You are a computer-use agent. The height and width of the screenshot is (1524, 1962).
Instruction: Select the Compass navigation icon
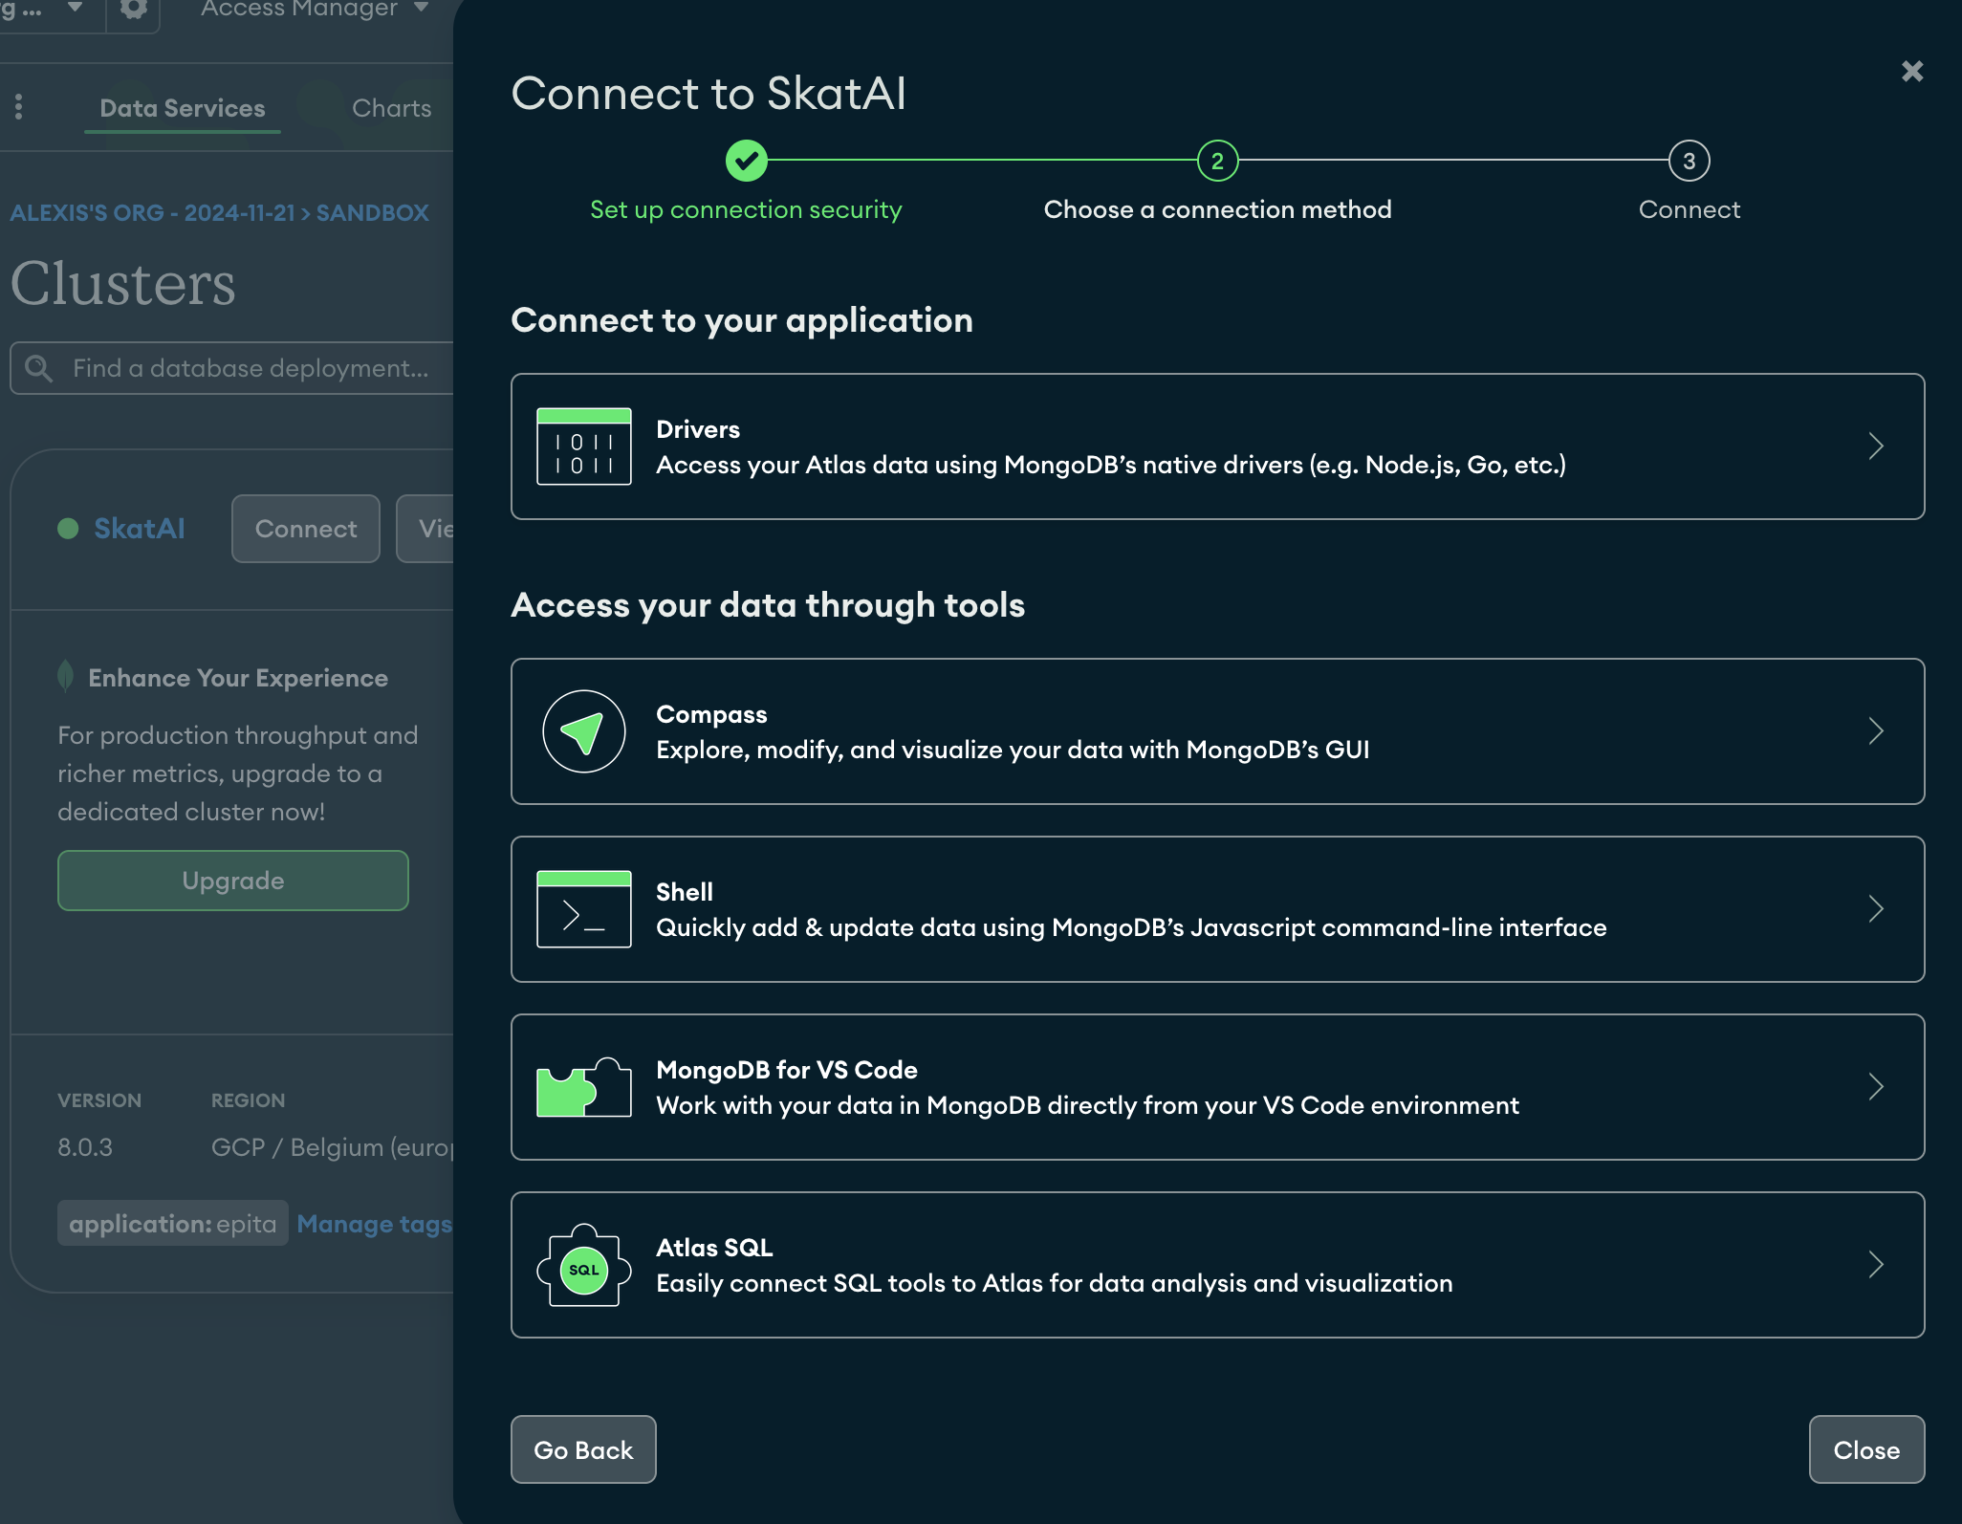coord(584,730)
